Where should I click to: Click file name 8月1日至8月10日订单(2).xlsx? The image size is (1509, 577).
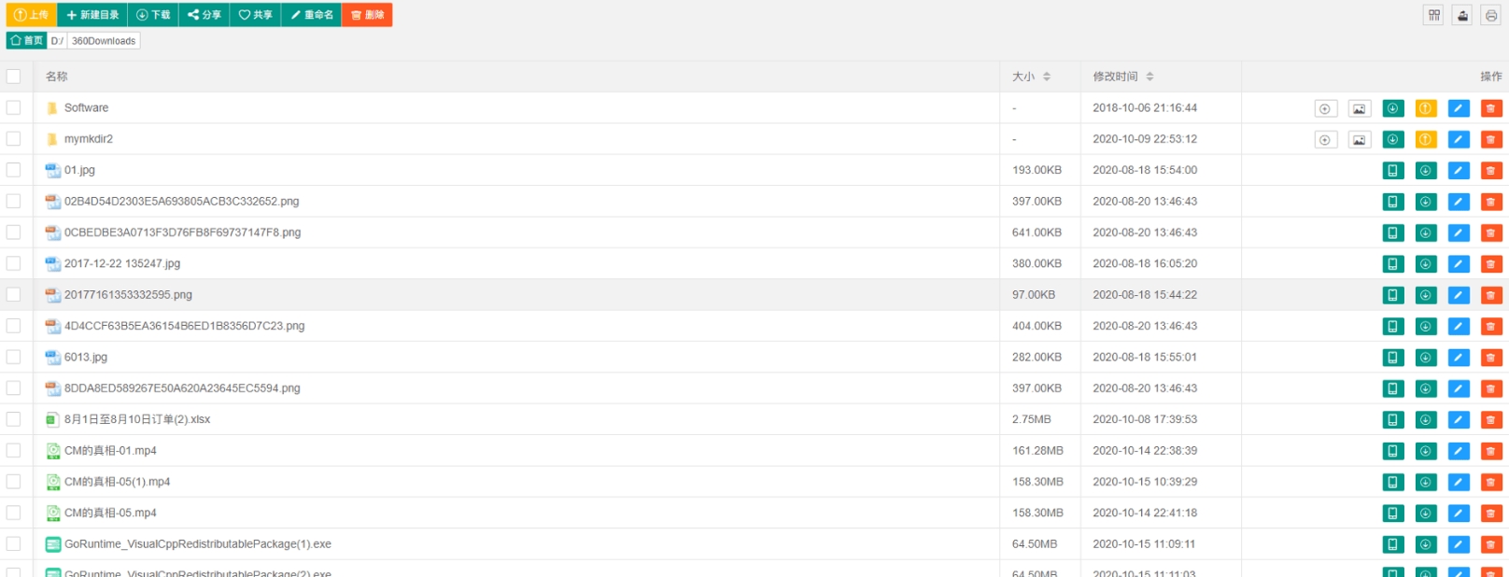click(137, 419)
